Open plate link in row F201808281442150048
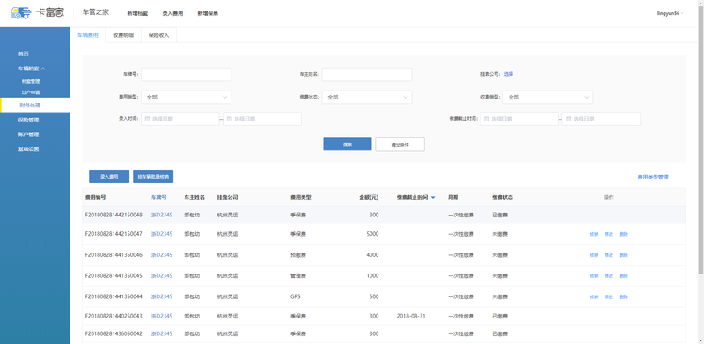Image resolution: width=704 pixels, height=344 pixels. point(162,216)
